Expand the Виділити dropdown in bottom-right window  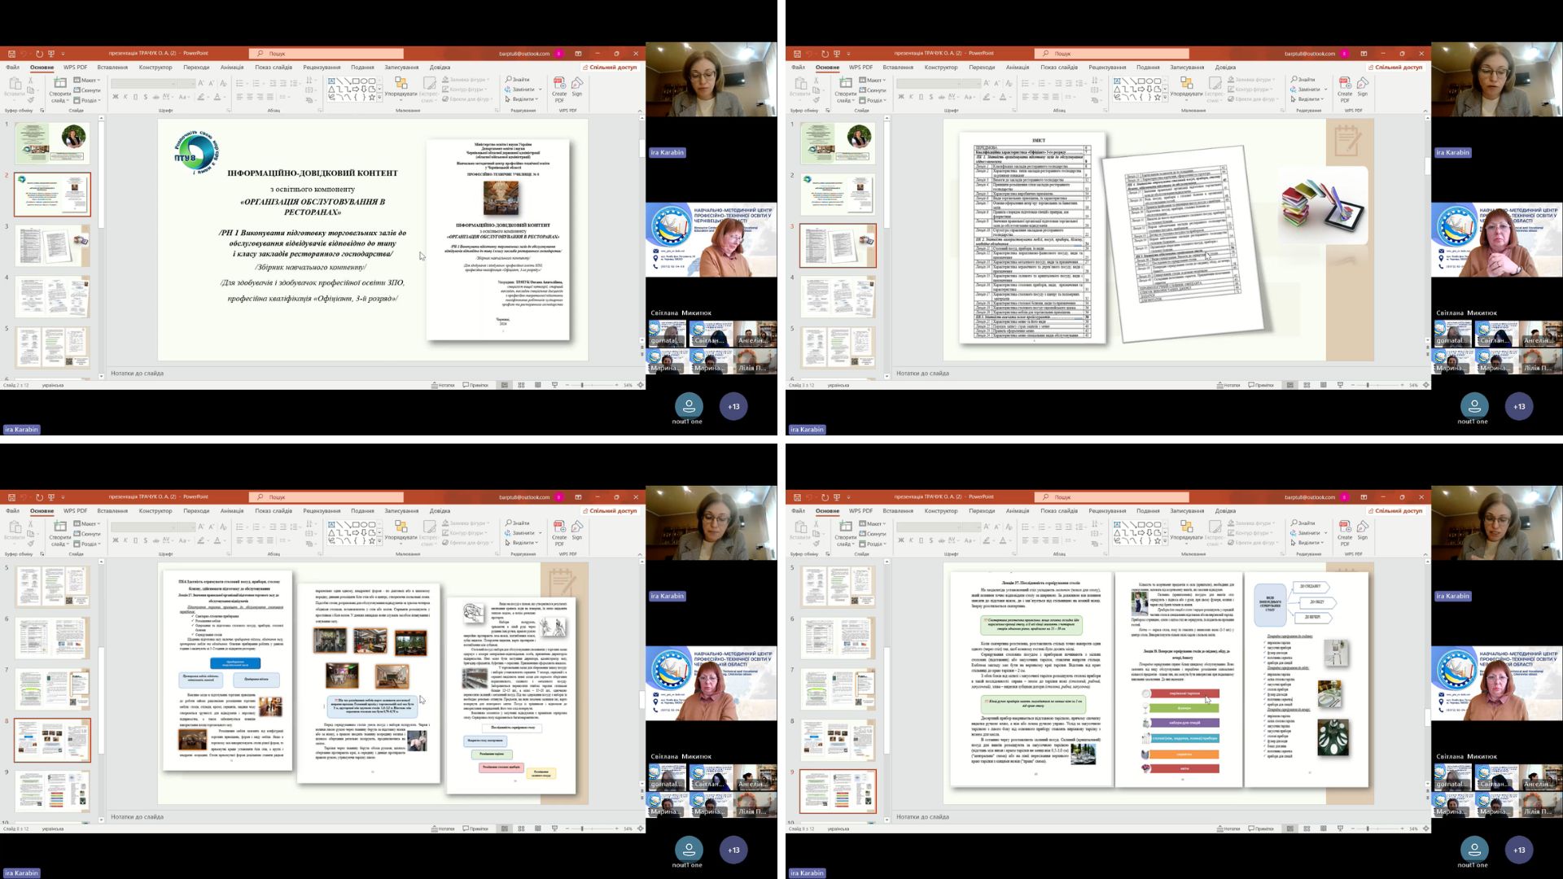pos(1310,543)
